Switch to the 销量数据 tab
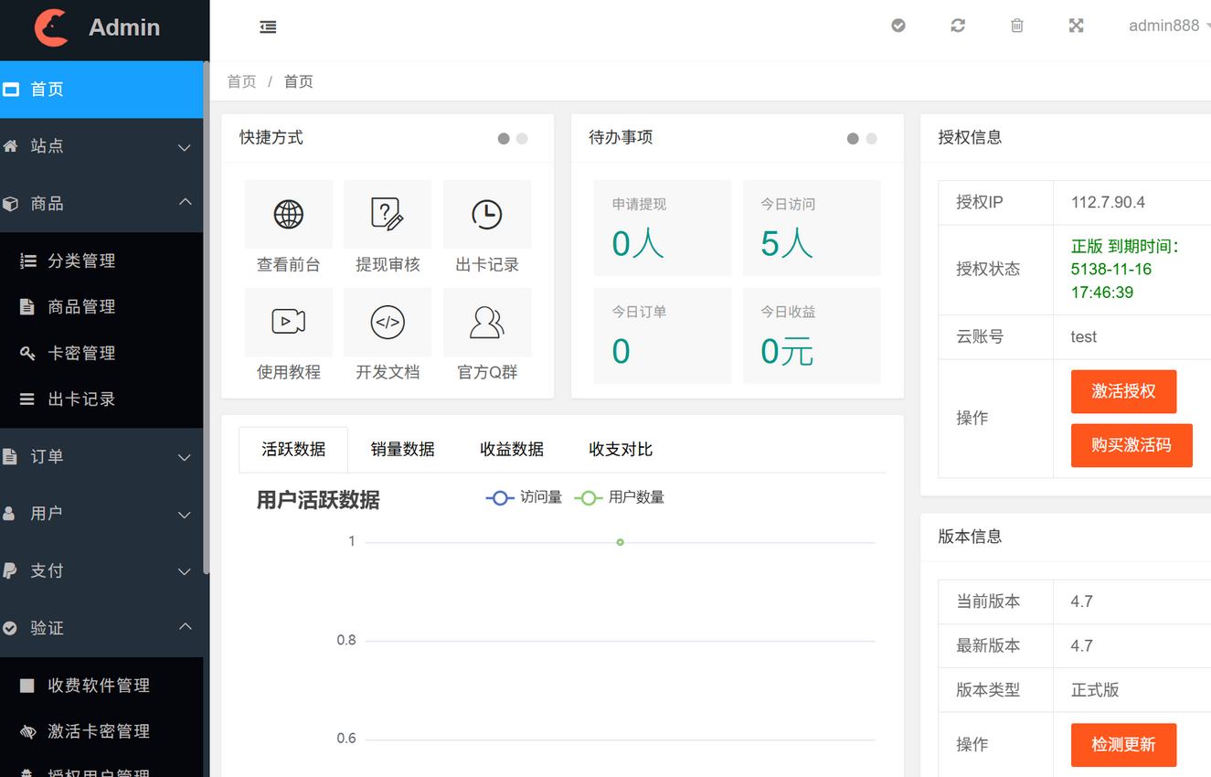This screenshot has width=1211, height=777. tap(402, 449)
